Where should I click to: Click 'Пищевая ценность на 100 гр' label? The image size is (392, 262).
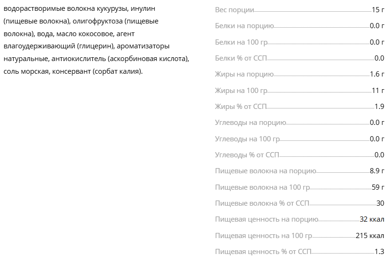[264, 236]
